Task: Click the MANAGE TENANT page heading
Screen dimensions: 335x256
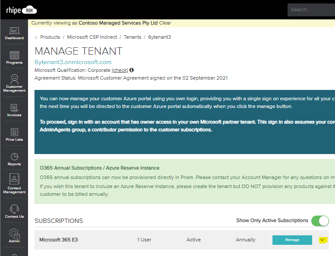Action: tap(78, 51)
